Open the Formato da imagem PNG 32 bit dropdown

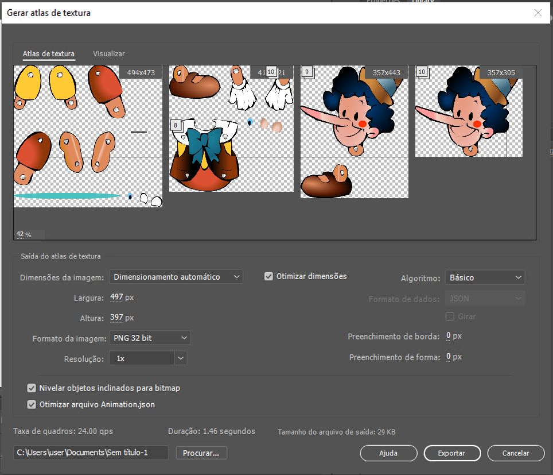click(149, 338)
